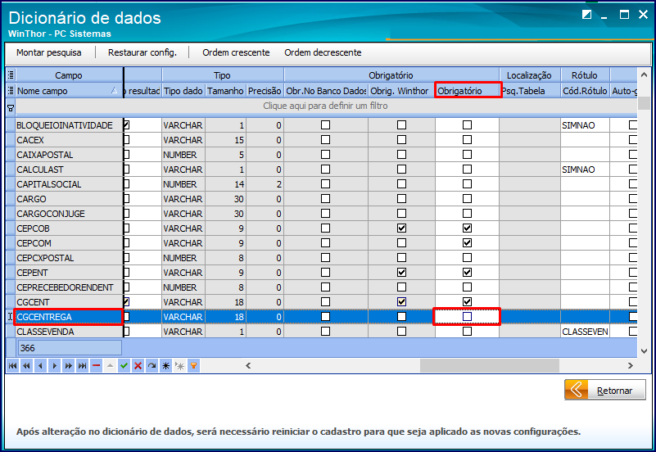Cancel edit with red X icon

coord(138,366)
